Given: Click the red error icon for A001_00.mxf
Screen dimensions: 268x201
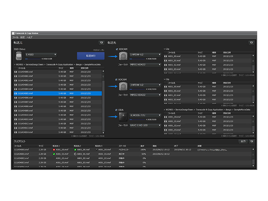Looking at the screenshot, I should [x=54, y=149].
